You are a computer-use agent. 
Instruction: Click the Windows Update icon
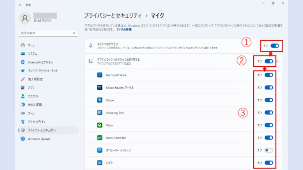click(x=23, y=139)
